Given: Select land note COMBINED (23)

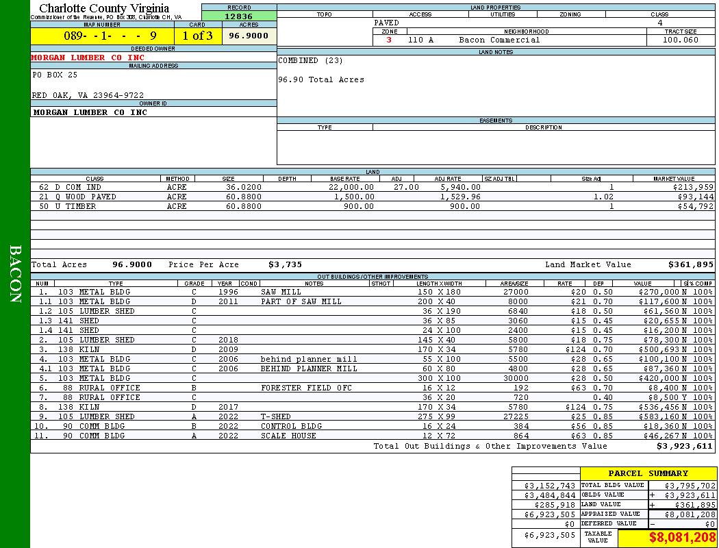Looking at the screenshot, I should point(310,60).
